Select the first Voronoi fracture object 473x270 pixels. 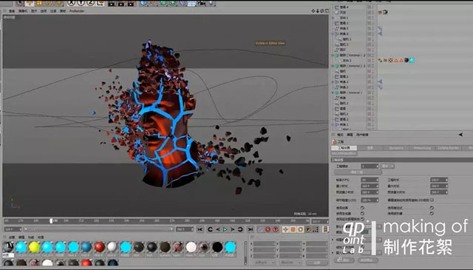coord(350,55)
